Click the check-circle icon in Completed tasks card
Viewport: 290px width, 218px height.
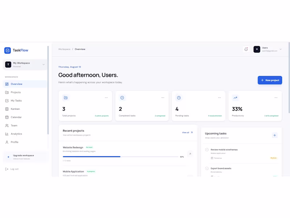(x=122, y=98)
